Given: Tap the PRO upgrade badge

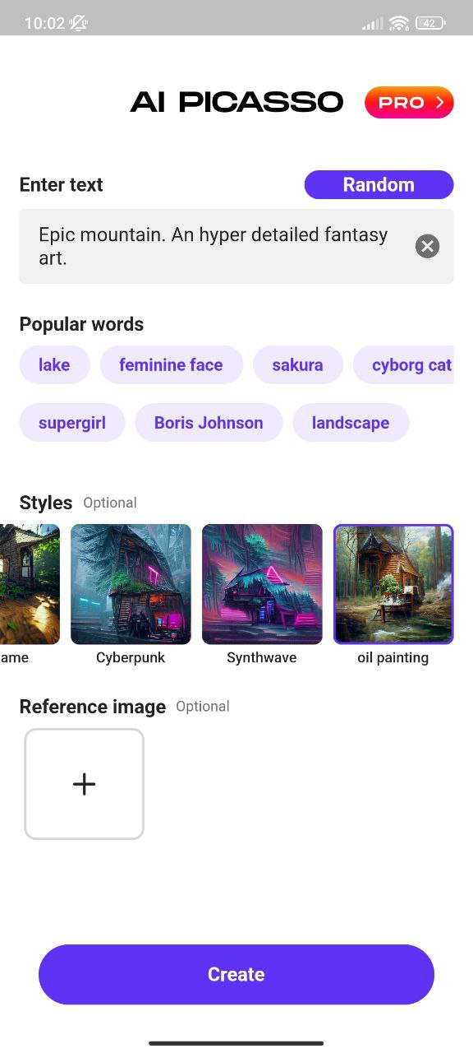Looking at the screenshot, I should [408, 102].
